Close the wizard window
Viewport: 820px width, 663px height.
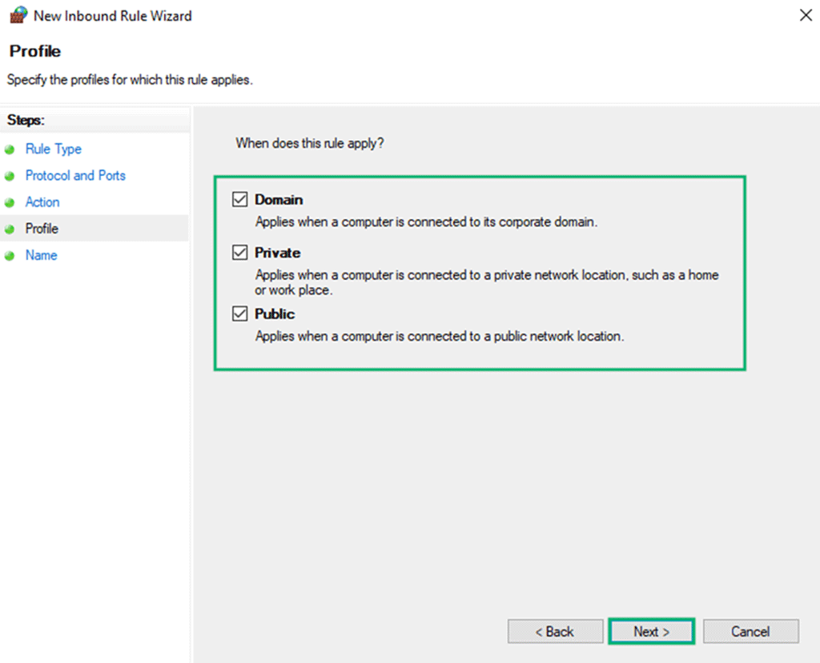click(806, 15)
